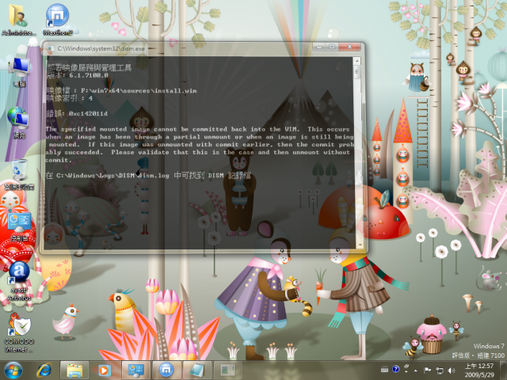Open the Windows Start menu orb
Image resolution: width=507 pixels, height=380 pixels.
13,370
